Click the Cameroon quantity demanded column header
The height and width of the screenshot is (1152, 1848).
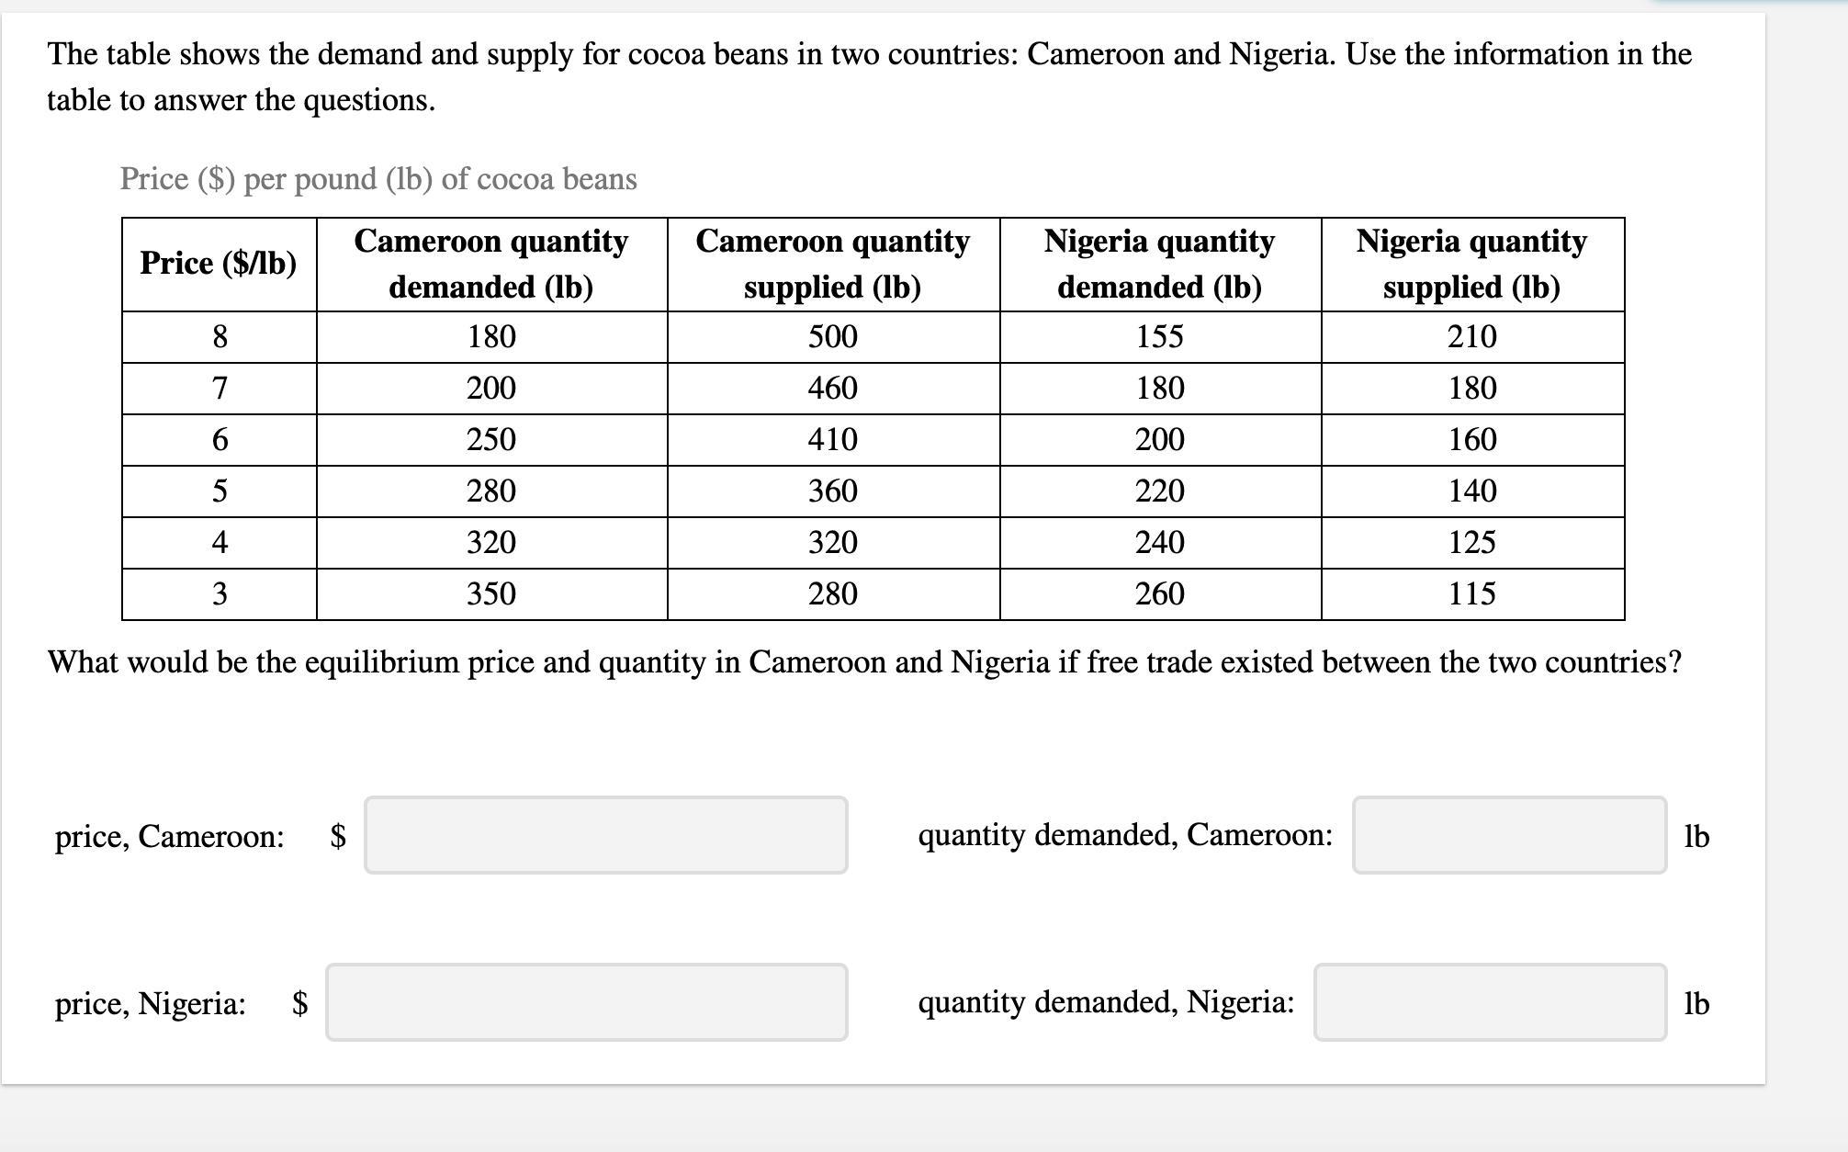click(491, 264)
